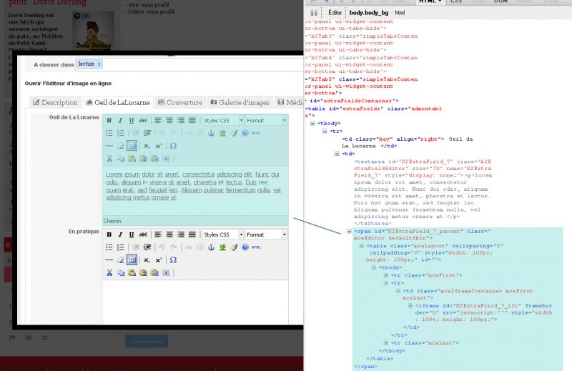The image size is (572, 371).
Task: Align text left in the Oeil de La Lucarne editor
Action: [x=158, y=120]
